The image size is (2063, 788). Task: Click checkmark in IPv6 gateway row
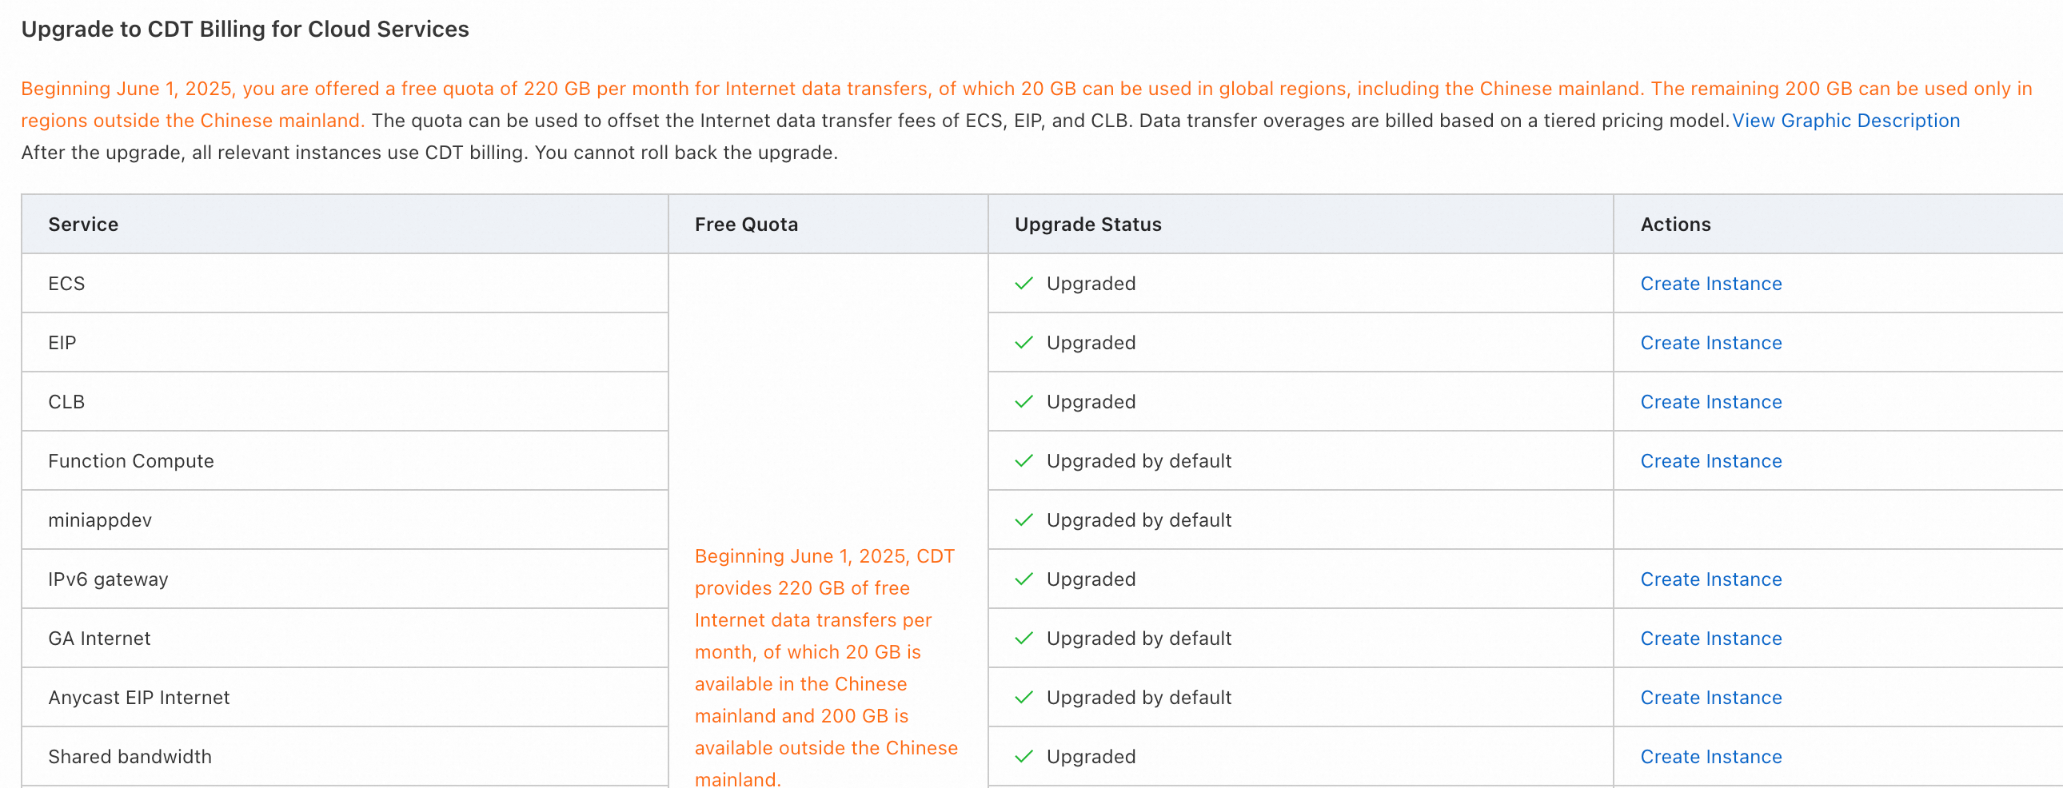(1024, 579)
